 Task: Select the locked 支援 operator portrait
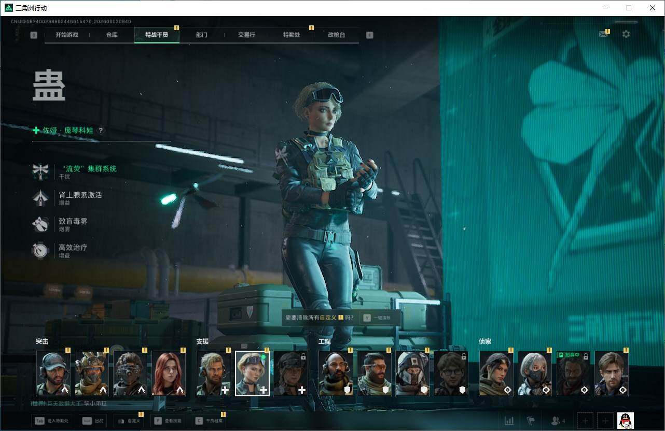coord(291,373)
